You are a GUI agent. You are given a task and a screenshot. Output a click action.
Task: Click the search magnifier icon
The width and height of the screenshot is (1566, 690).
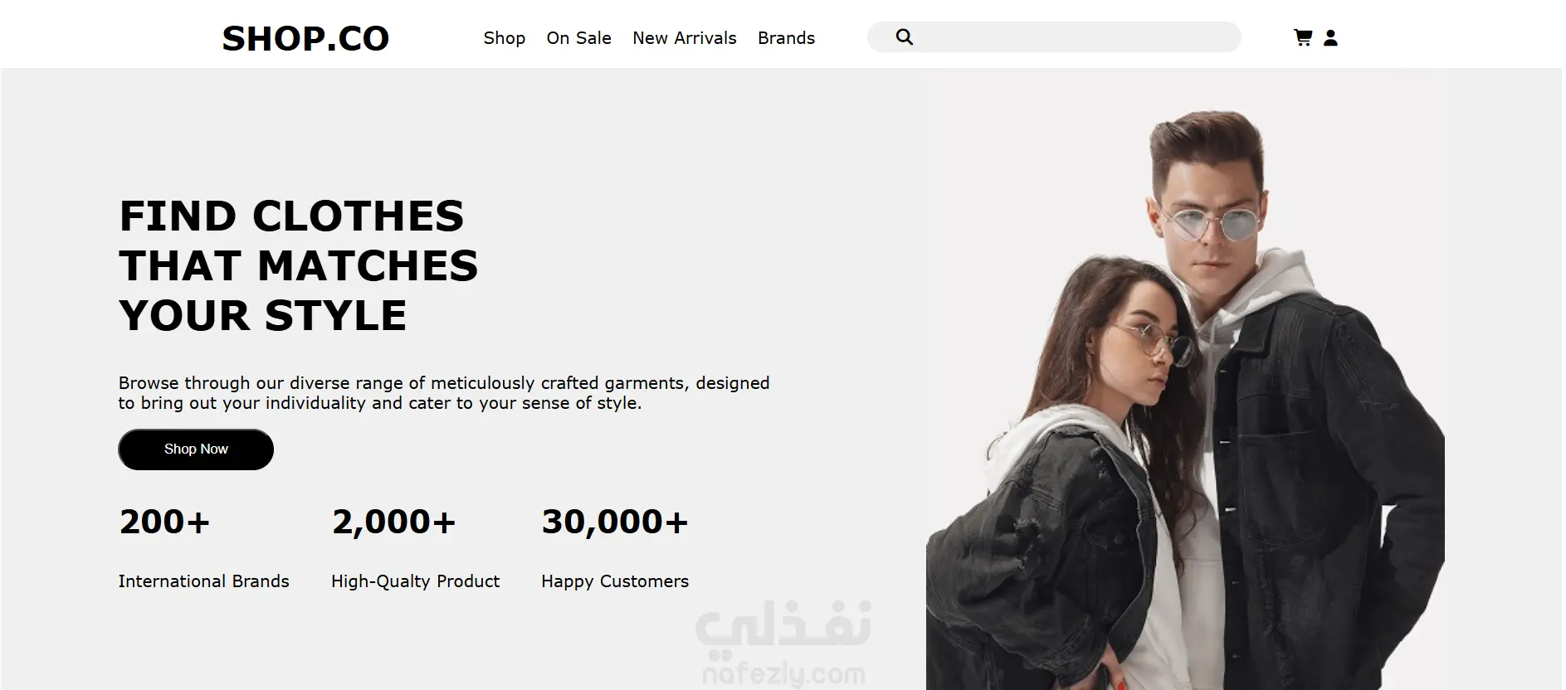click(905, 37)
